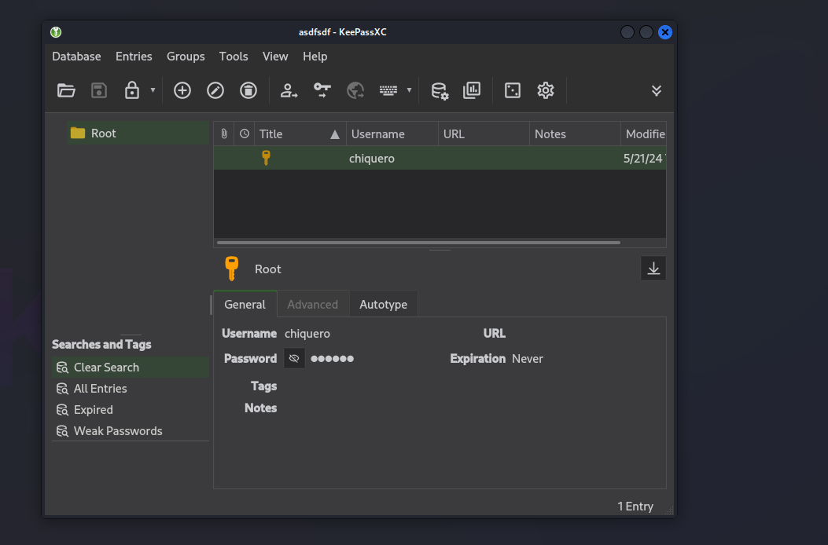The height and width of the screenshot is (545, 828).
Task: Click the 1 Entry status text
Action: tap(635, 507)
